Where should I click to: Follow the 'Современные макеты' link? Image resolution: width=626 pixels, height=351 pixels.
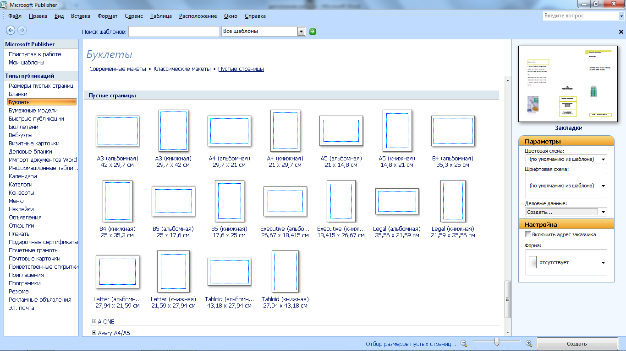point(118,69)
